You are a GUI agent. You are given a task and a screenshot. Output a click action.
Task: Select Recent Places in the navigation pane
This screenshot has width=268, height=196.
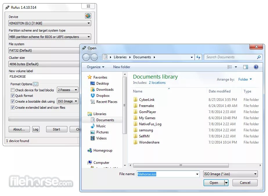point(107,102)
